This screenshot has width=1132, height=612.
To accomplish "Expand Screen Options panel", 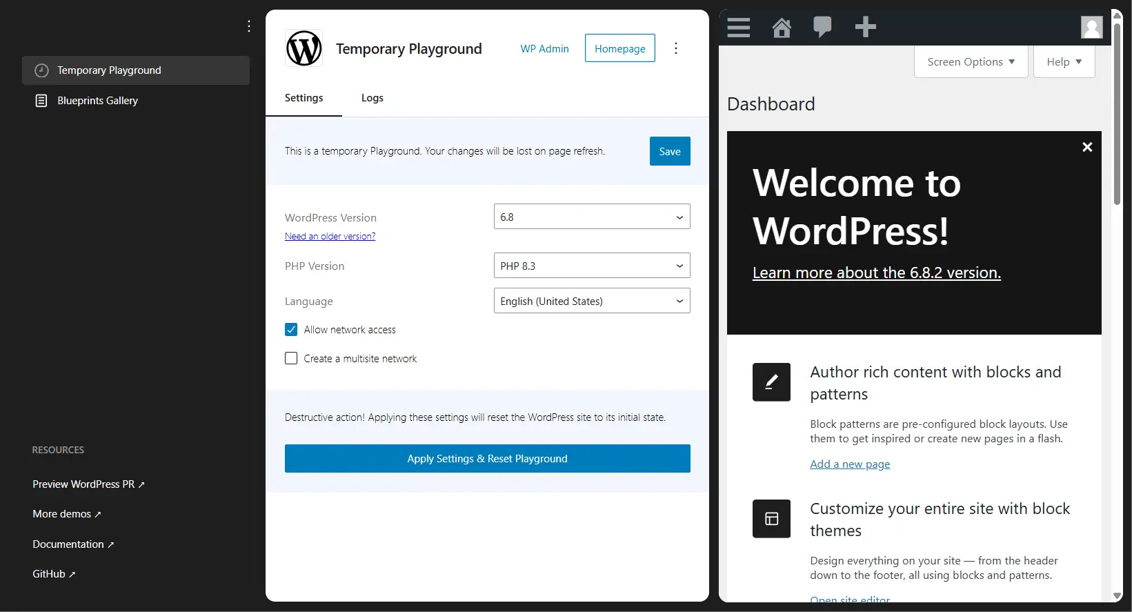I will coord(971,61).
